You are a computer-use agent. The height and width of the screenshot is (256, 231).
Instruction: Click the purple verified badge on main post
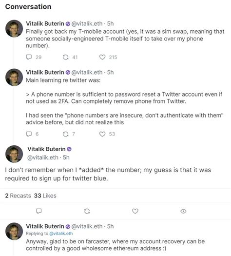tap(69, 149)
